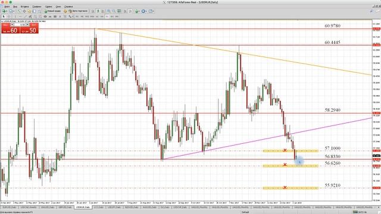Select the Horizontal Line drawing tool
This screenshot has height=214, width=381.
[20, 17]
